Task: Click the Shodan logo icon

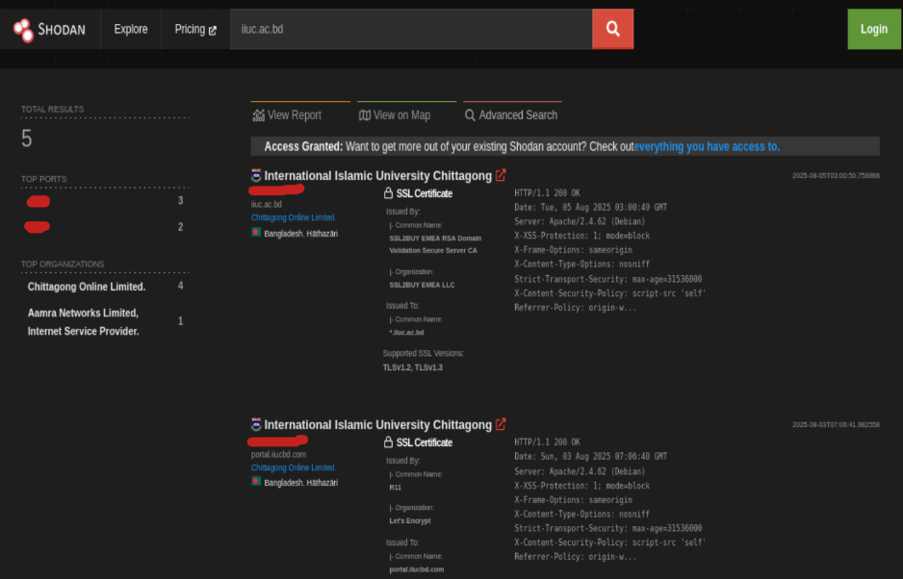Action: tap(24, 30)
